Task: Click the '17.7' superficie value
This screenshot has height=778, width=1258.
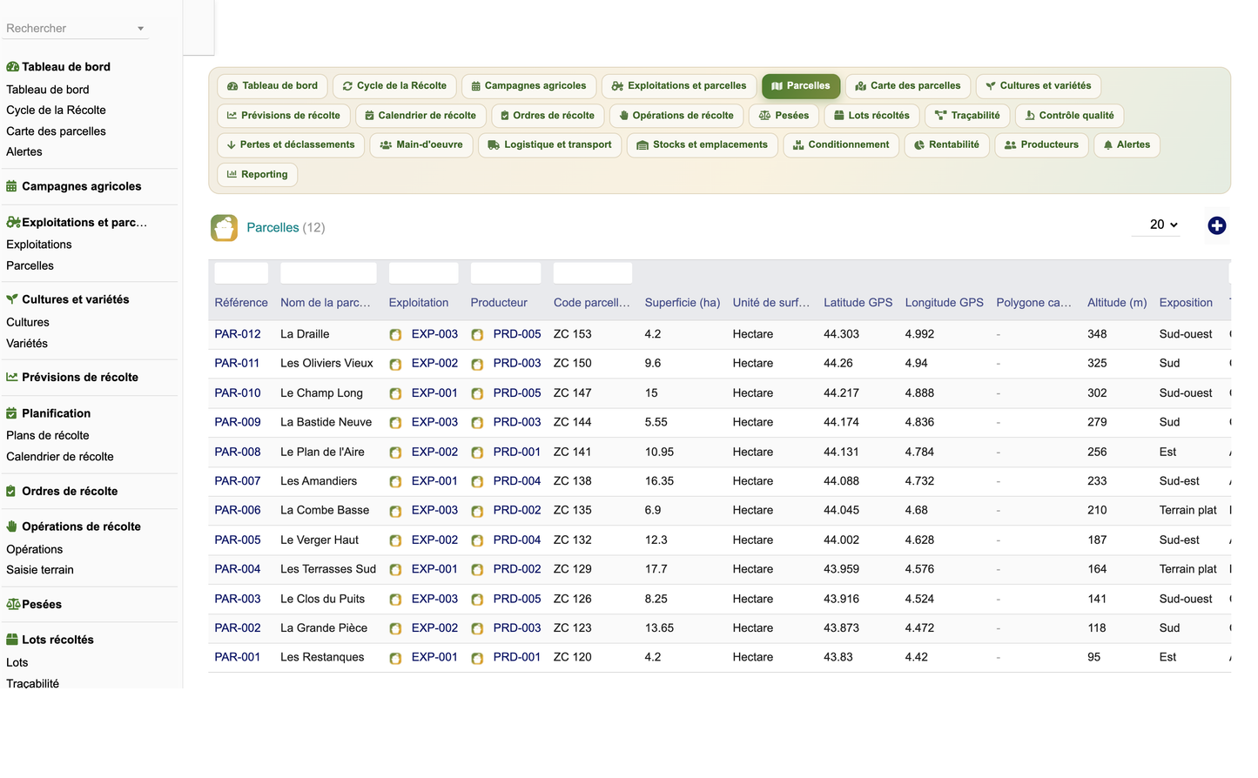Action: 656,569
